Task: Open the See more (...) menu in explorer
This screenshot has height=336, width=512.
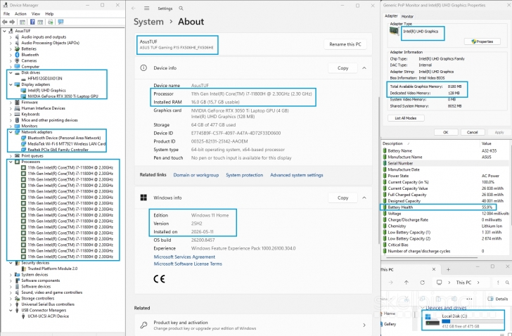Action: pyautogui.click(x=470, y=299)
